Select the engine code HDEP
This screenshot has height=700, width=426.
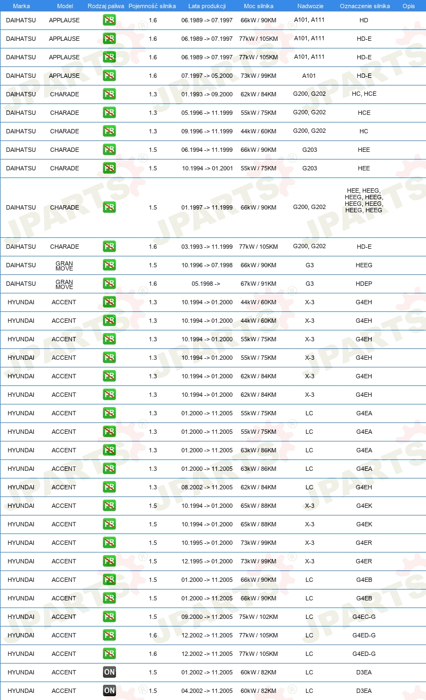[x=364, y=284]
